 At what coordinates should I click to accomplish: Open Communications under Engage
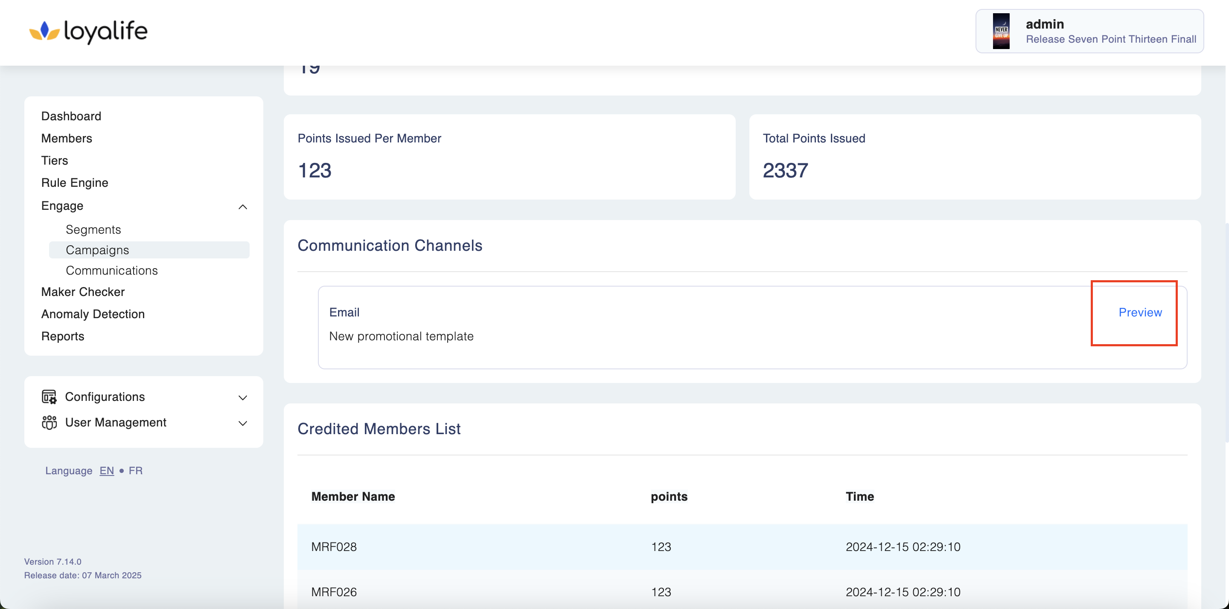click(112, 270)
